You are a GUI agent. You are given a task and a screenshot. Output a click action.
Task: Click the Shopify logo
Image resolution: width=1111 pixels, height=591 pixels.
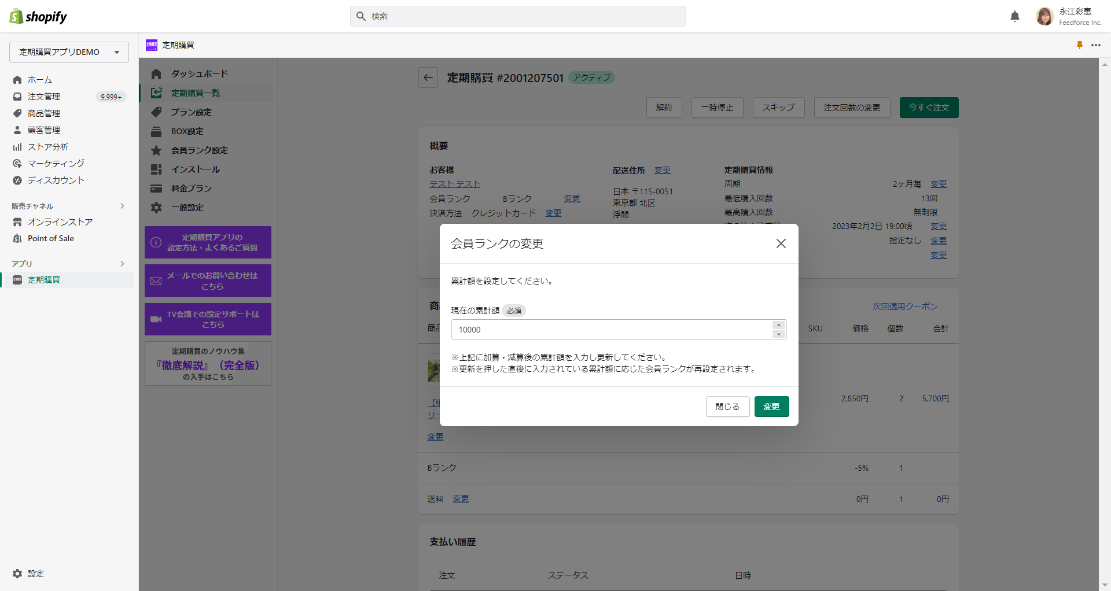[x=38, y=16]
